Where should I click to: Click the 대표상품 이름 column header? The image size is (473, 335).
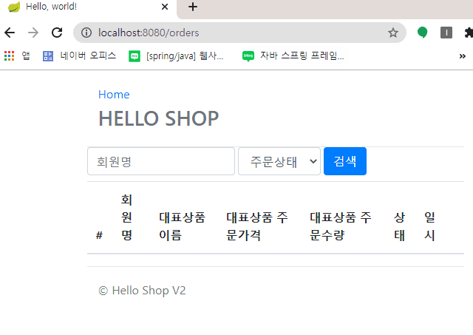pyautogui.click(x=183, y=226)
